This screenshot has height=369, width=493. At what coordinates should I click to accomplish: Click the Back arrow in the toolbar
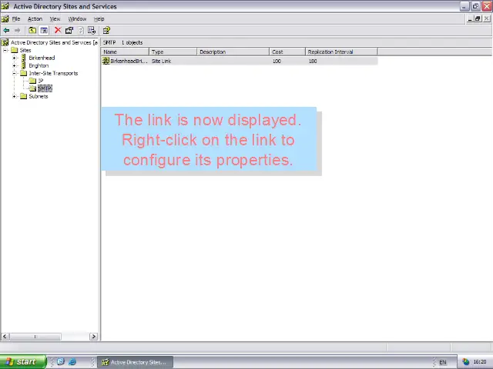(x=6, y=31)
